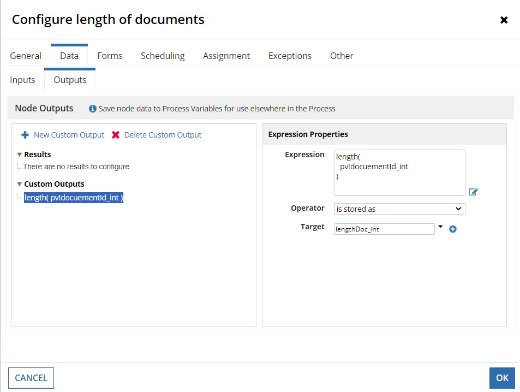Collapse the Results tree section
Image resolution: width=520 pixels, height=392 pixels.
click(x=20, y=155)
